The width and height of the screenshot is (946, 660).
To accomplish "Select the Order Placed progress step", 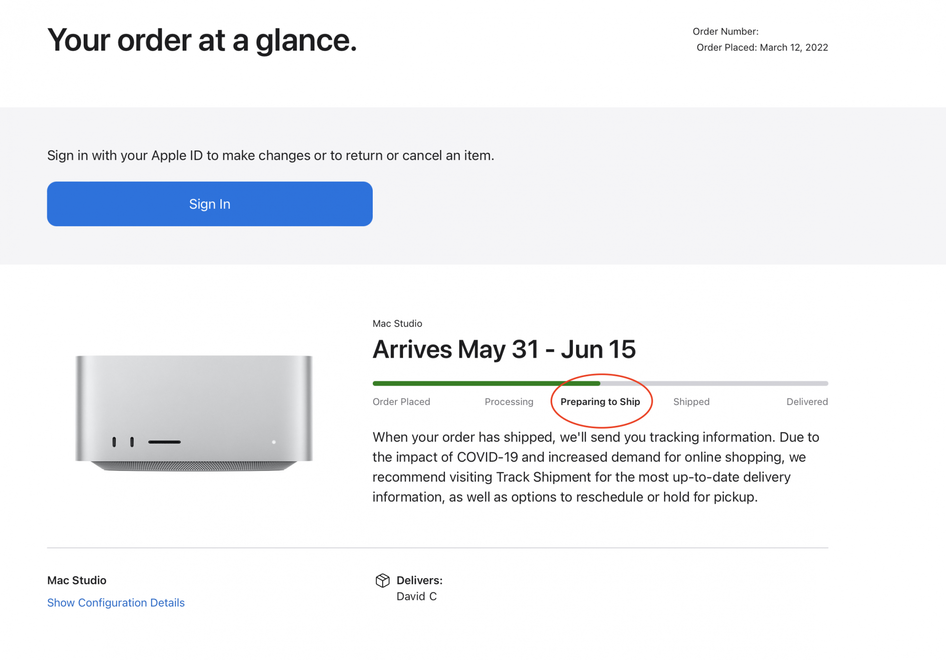I will pyautogui.click(x=401, y=402).
